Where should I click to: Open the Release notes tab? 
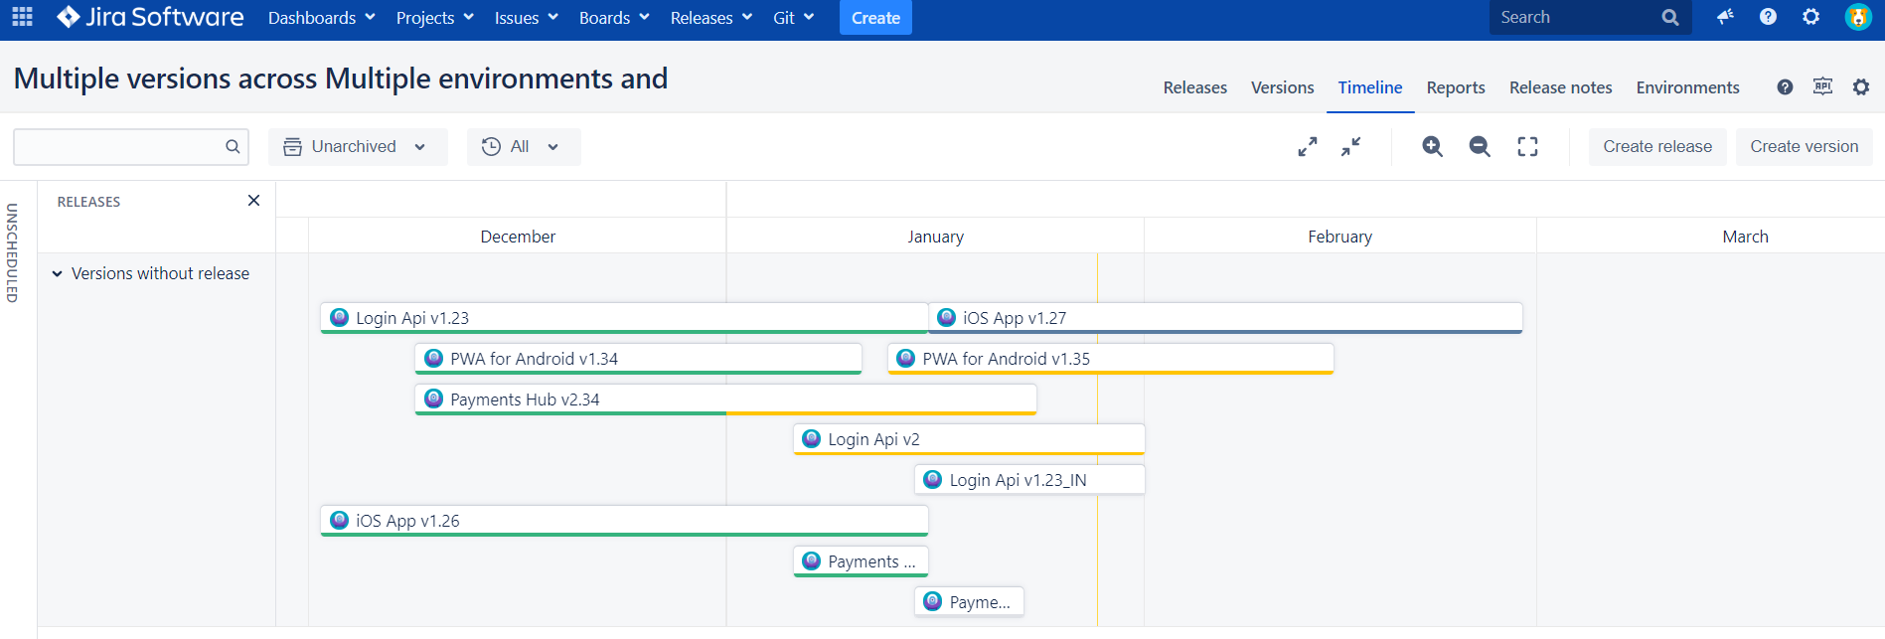1560,87
